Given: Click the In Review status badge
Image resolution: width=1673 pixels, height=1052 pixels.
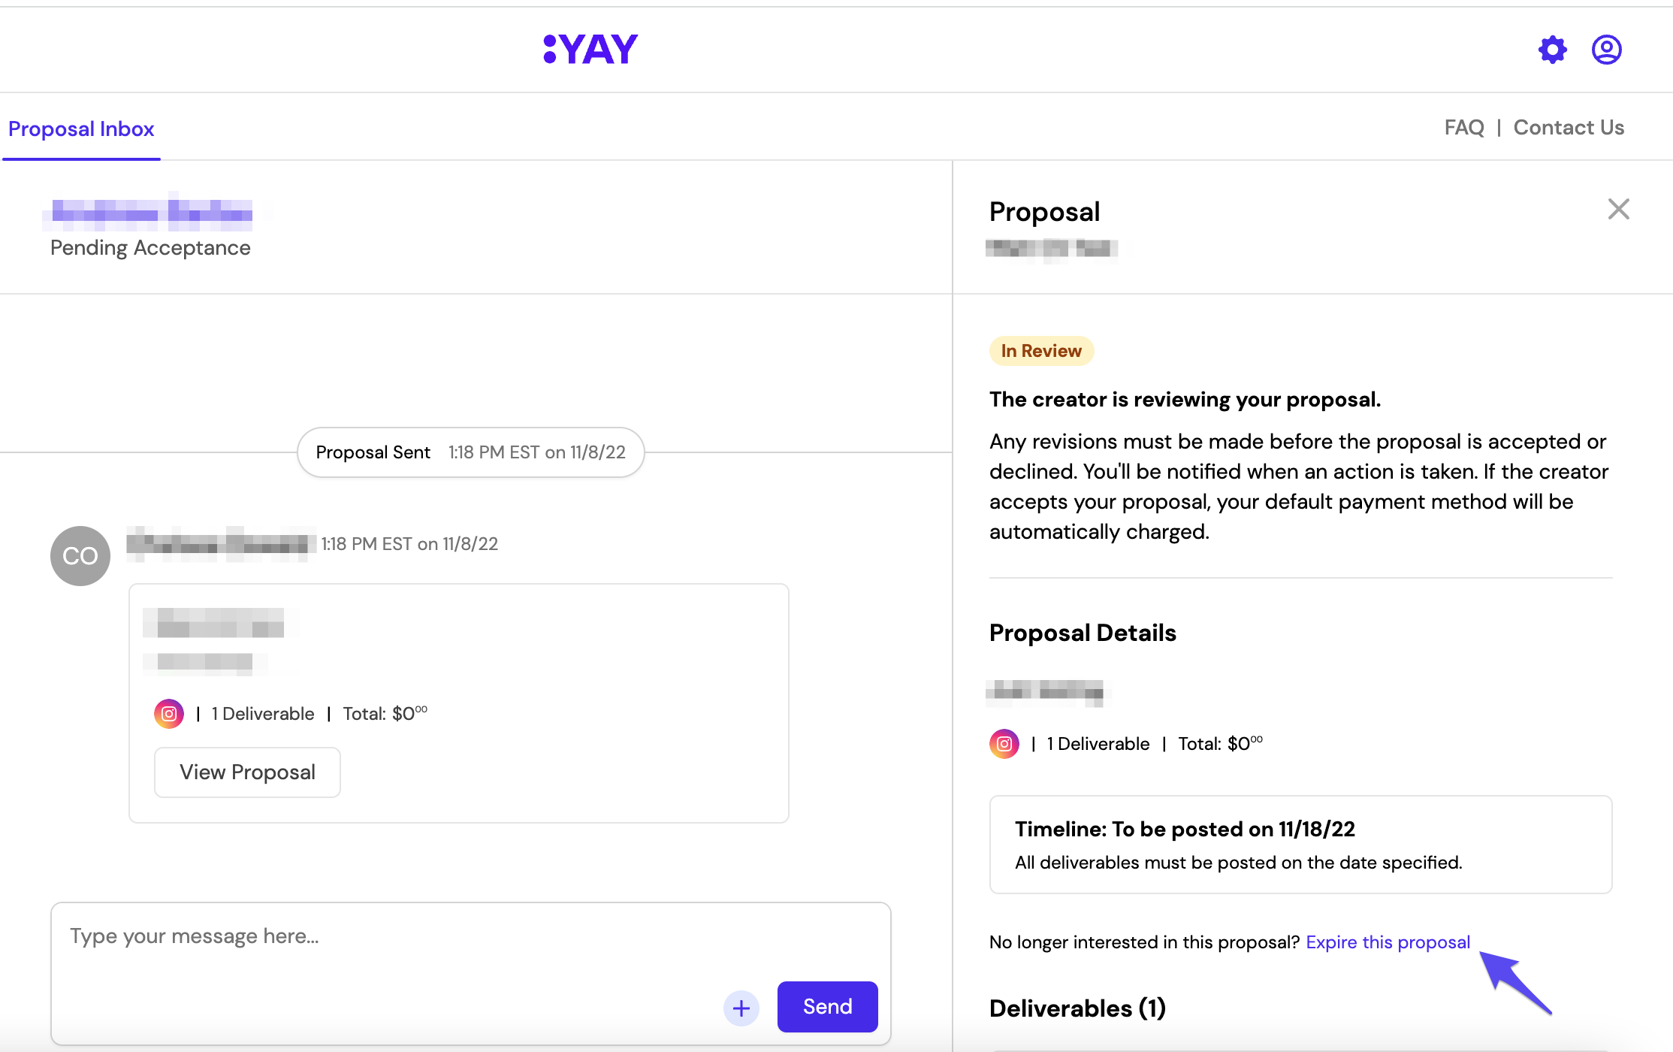Looking at the screenshot, I should click(x=1041, y=351).
